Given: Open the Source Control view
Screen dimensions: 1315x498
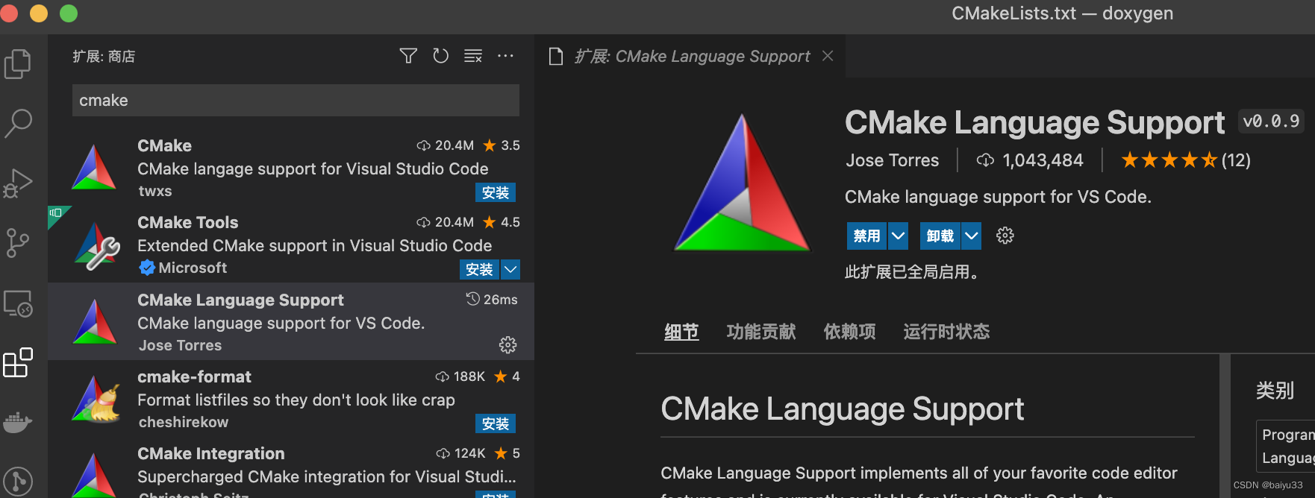Looking at the screenshot, I should coord(18,242).
